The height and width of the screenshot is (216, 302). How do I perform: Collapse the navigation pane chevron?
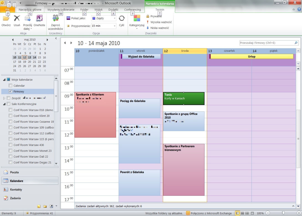(x=56, y=38)
